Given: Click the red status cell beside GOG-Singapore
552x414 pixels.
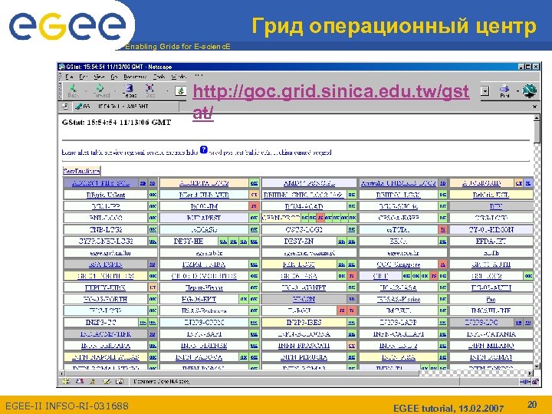Looking at the screenshot, I should [x=443, y=264].
